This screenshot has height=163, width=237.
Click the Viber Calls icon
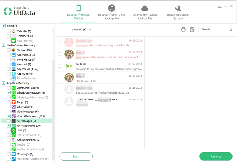(x=14, y=107)
